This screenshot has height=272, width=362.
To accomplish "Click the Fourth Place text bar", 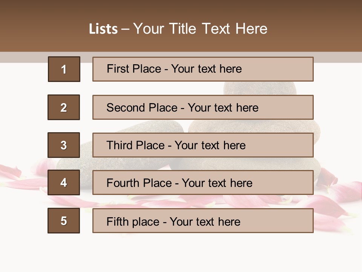I will [203, 183].
